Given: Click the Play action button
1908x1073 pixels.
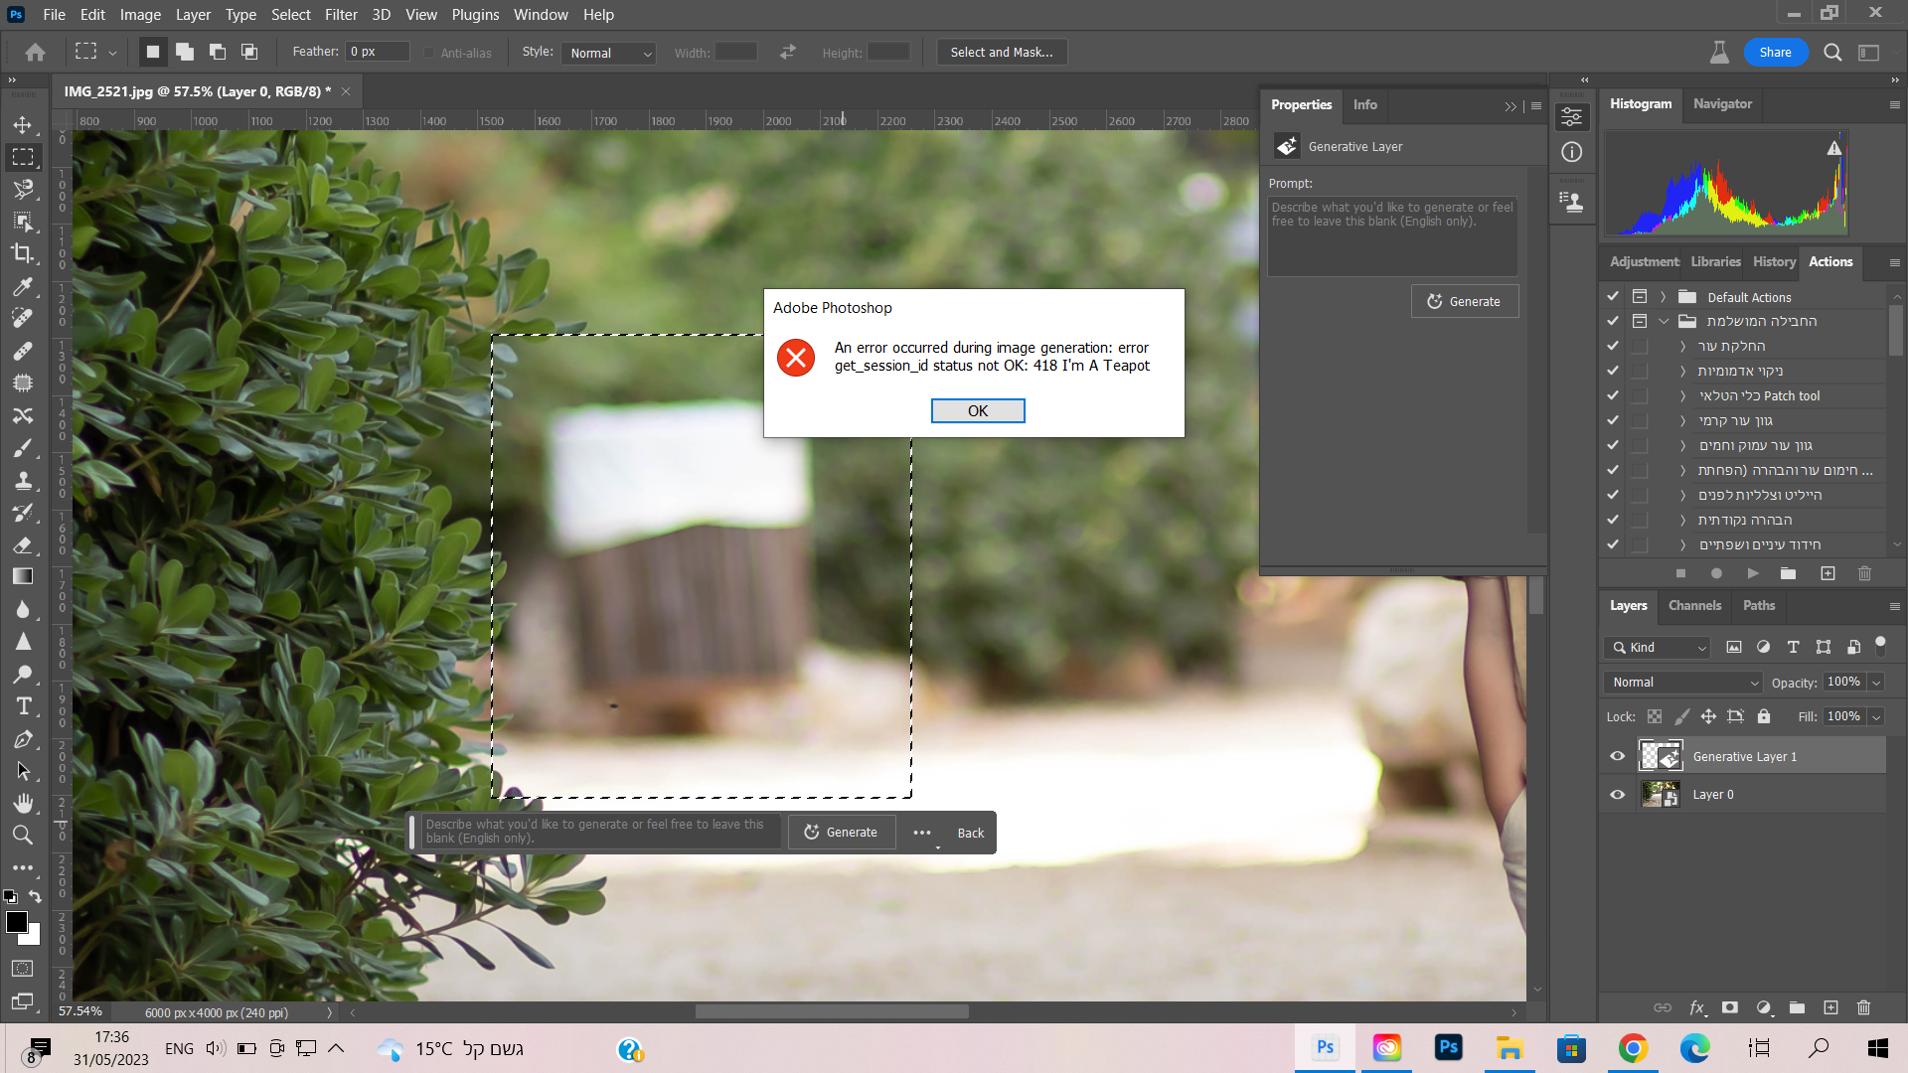Looking at the screenshot, I should tap(1753, 573).
